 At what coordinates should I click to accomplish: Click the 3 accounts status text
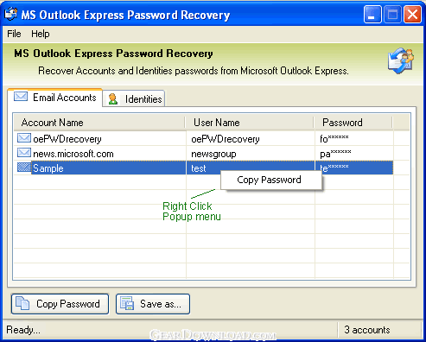click(x=367, y=330)
